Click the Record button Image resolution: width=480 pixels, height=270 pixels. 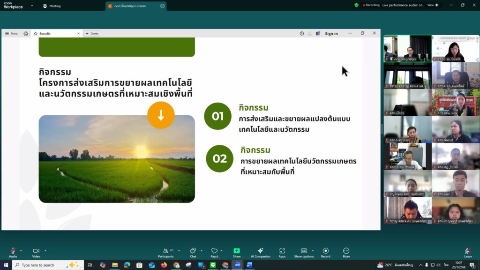(326, 251)
